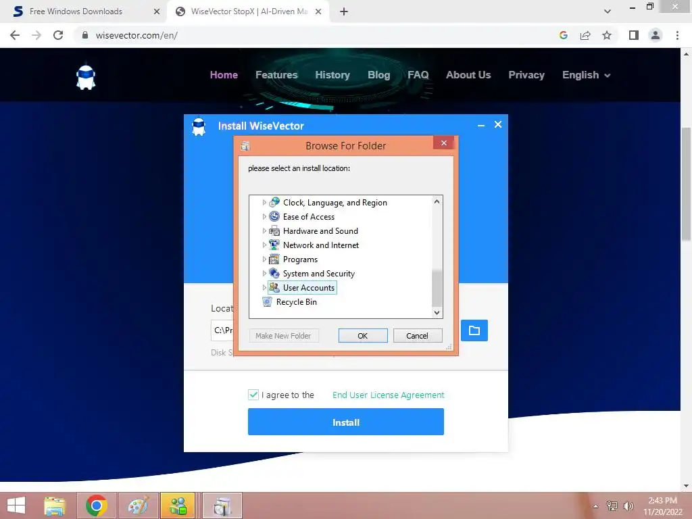Open History page in navigation
Viewport: 692px width, 519px height.
pyautogui.click(x=332, y=75)
